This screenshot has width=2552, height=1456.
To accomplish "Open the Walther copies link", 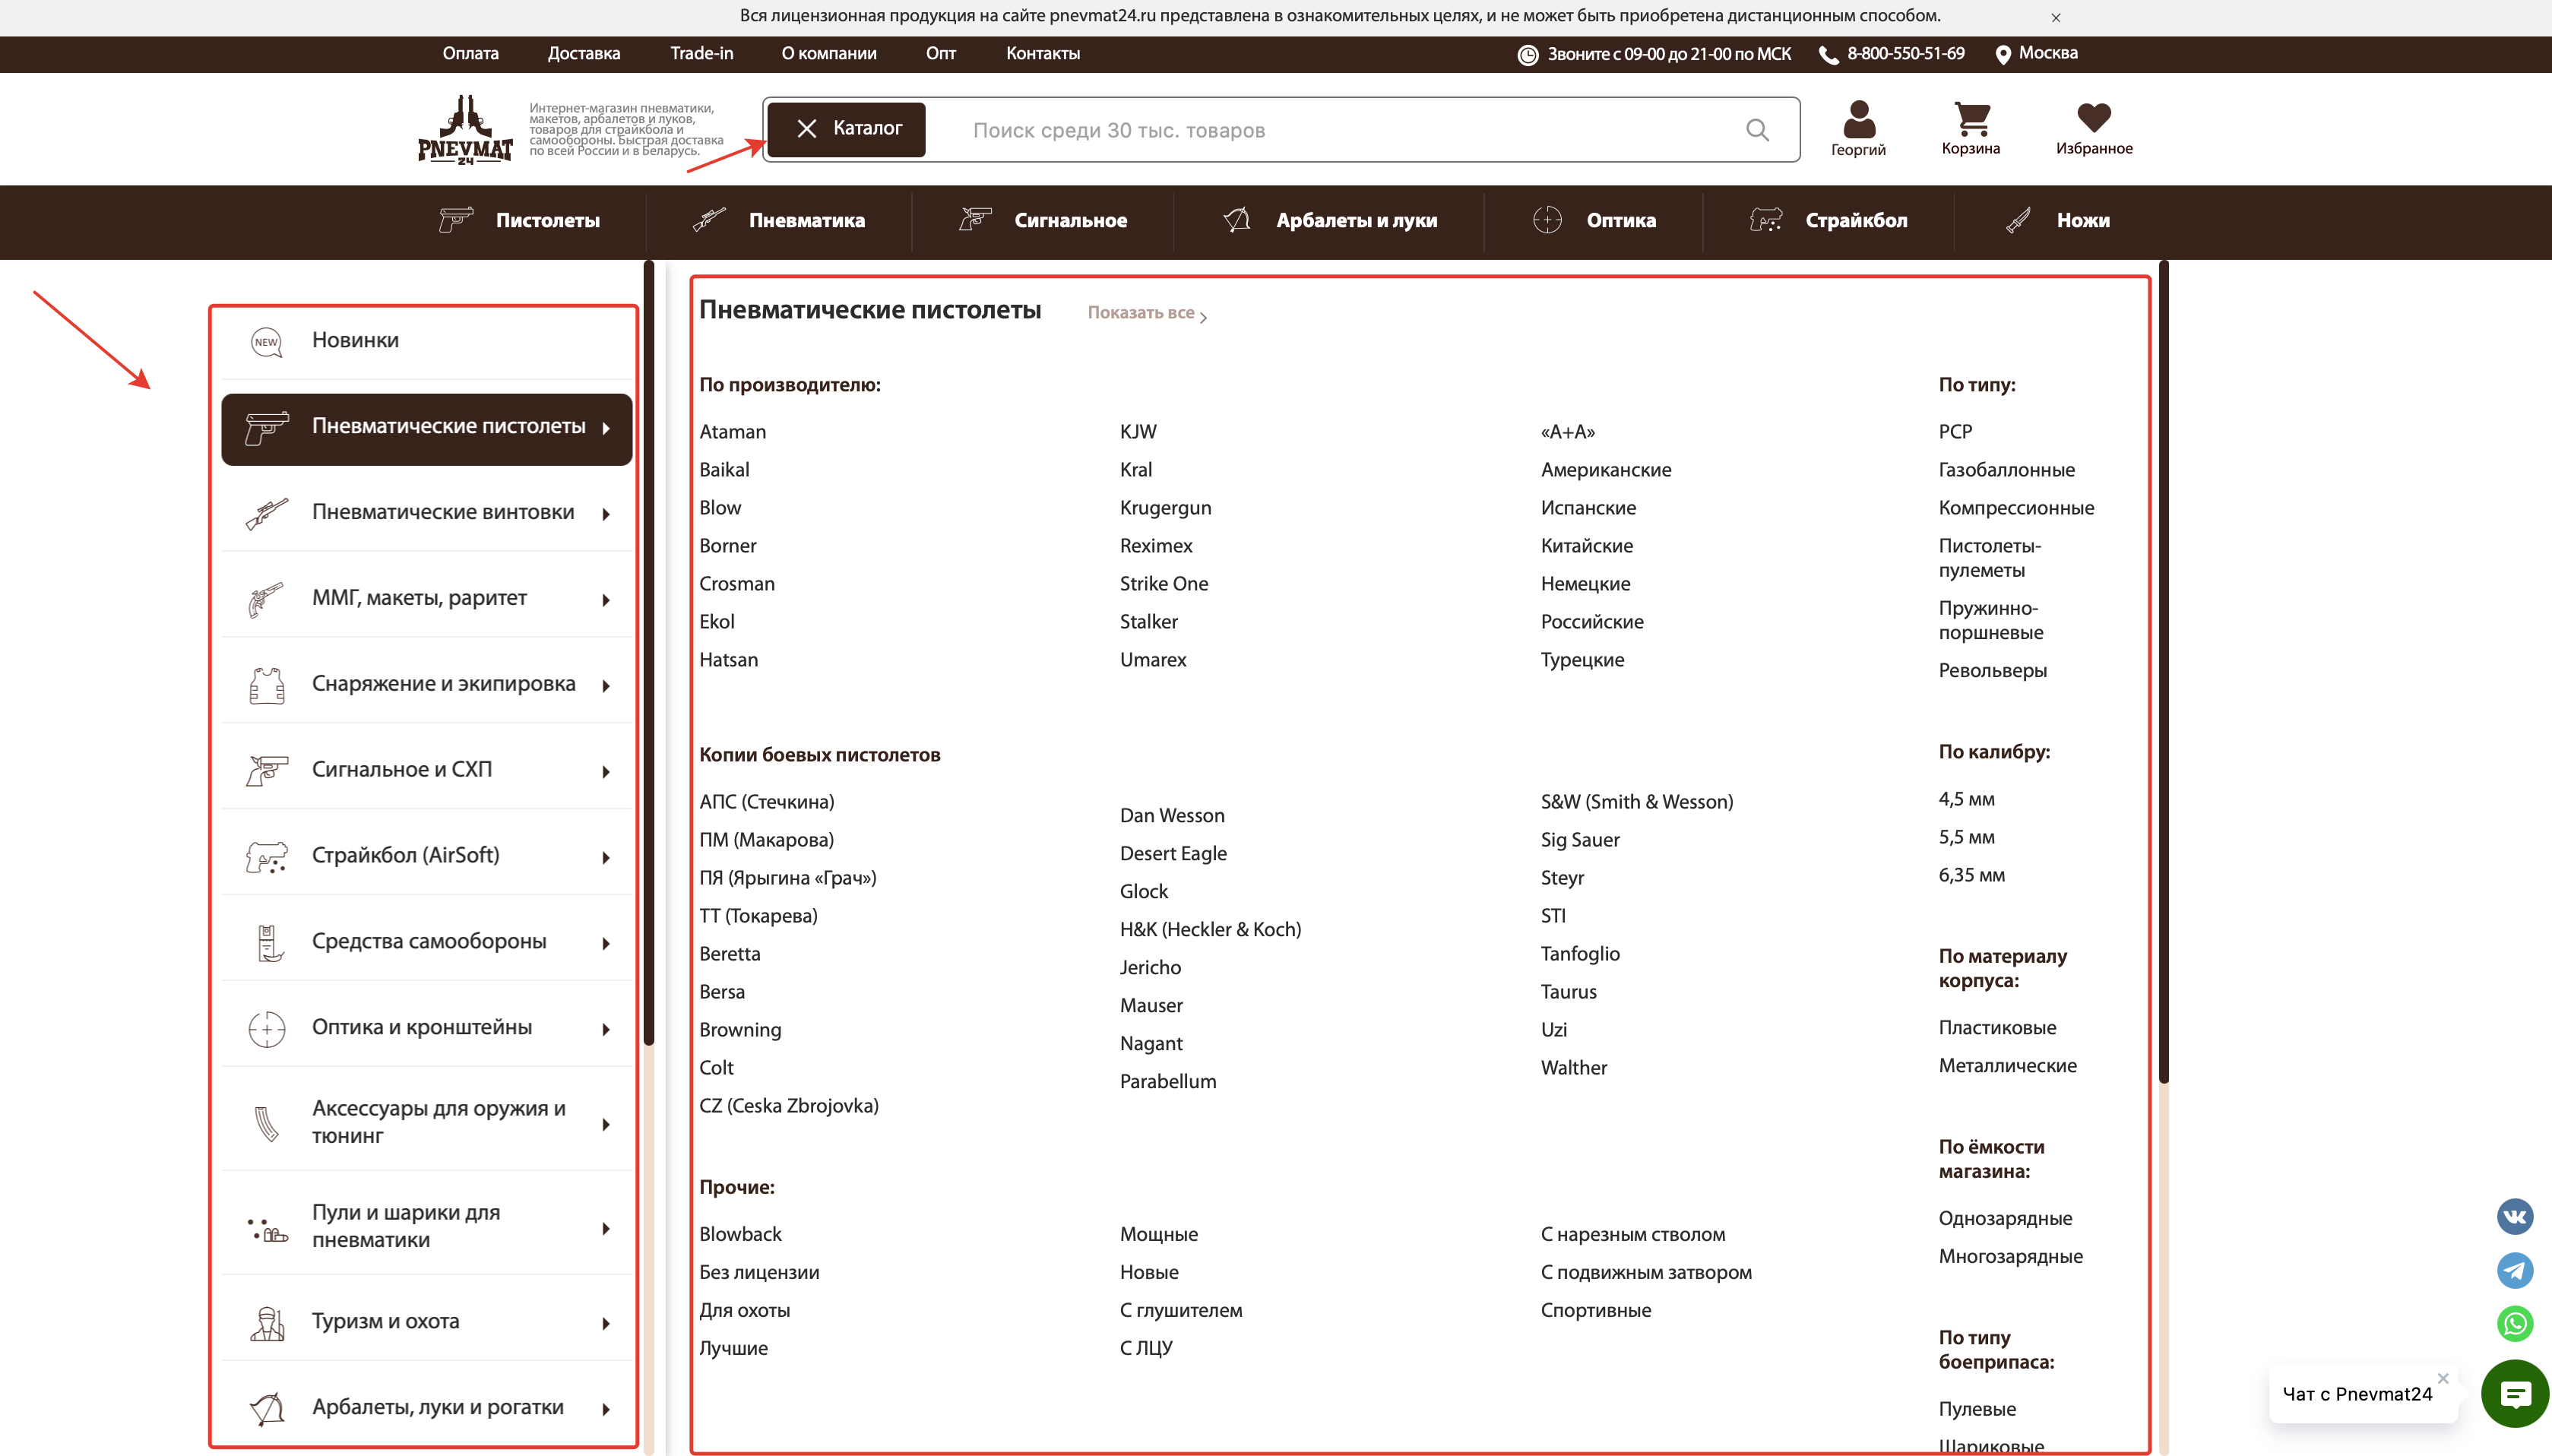I will [x=1573, y=1068].
